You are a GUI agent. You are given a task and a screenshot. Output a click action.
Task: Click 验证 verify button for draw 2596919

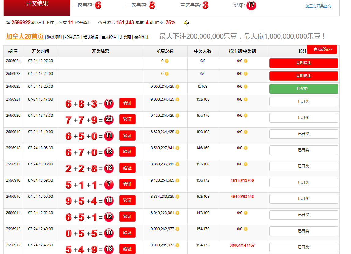[x=127, y=135]
